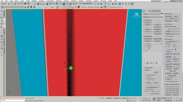
Task: Activate the Select and Link tool
Action: pos(9,4)
